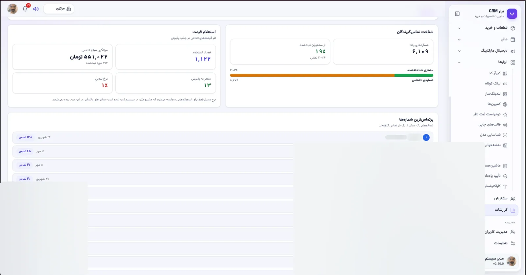The image size is (526, 275).
Task: Click the calculator icon in the sidebar
Action: pyautogui.click(x=505, y=166)
